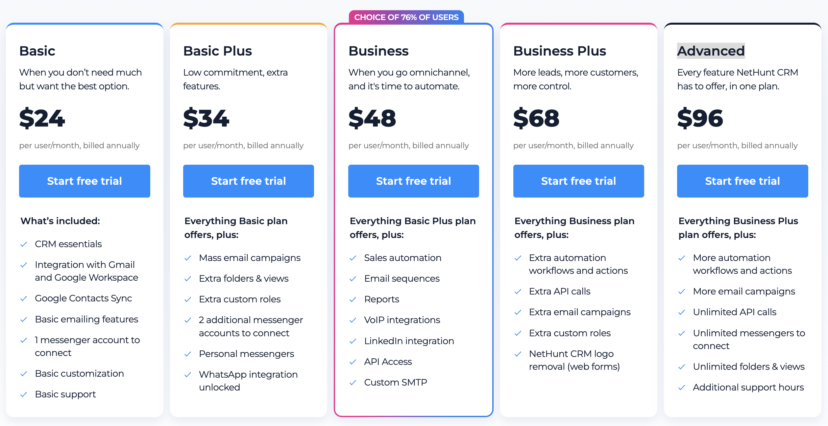Viewport: 828px width, 426px height.
Task: Click checkmark next to NetHunt CRM logo removal
Action: 518,354
